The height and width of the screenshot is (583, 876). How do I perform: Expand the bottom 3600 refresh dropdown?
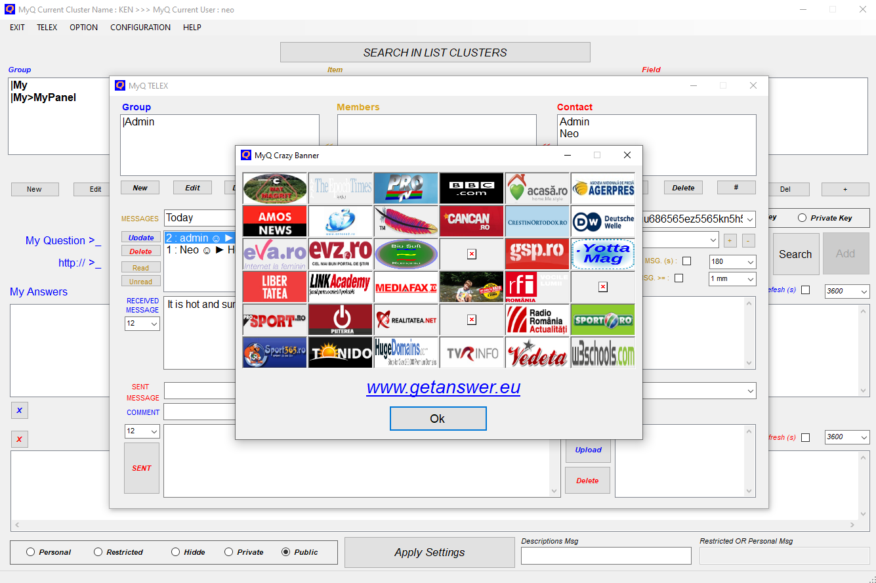pyautogui.click(x=847, y=437)
